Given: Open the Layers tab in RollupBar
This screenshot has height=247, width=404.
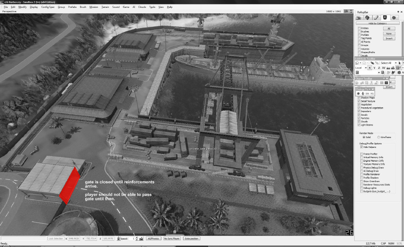Looking at the screenshot, I should click(394, 18).
